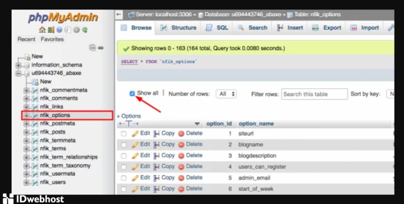This screenshot has height=204, width=404.
Task: Click the nfik_links table icon
Action: click(35, 107)
